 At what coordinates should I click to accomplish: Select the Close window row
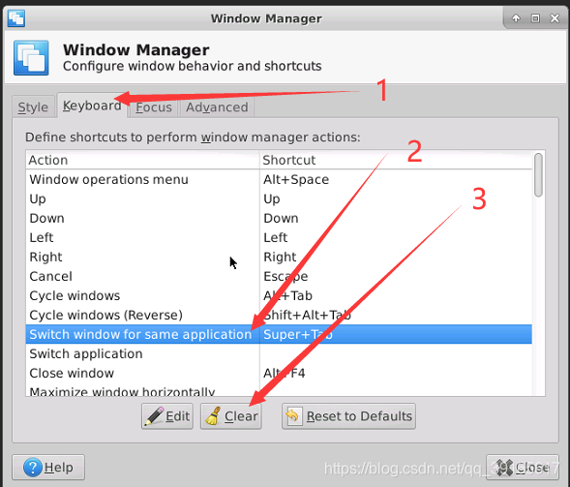(279, 373)
